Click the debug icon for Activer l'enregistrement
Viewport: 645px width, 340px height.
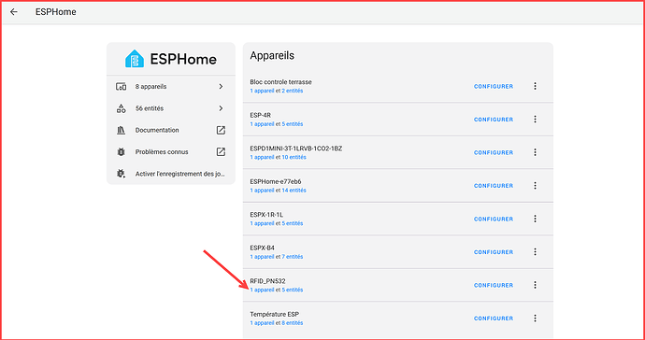pos(121,174)
